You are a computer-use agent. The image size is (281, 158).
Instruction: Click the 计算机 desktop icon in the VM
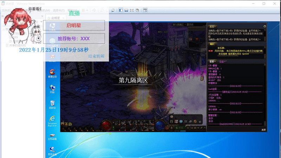click(x=52, y=27)
